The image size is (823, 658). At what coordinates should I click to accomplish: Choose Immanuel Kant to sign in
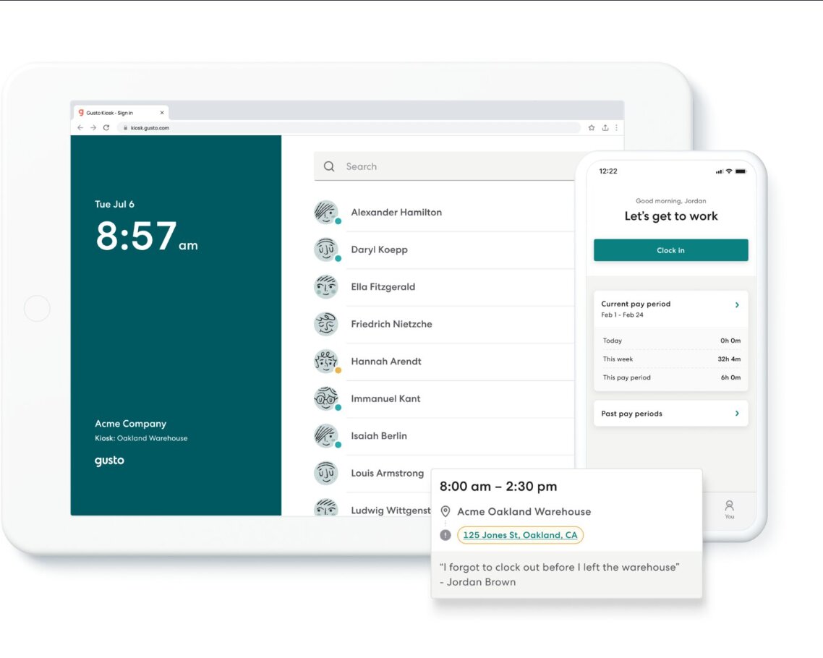point(385,398)
